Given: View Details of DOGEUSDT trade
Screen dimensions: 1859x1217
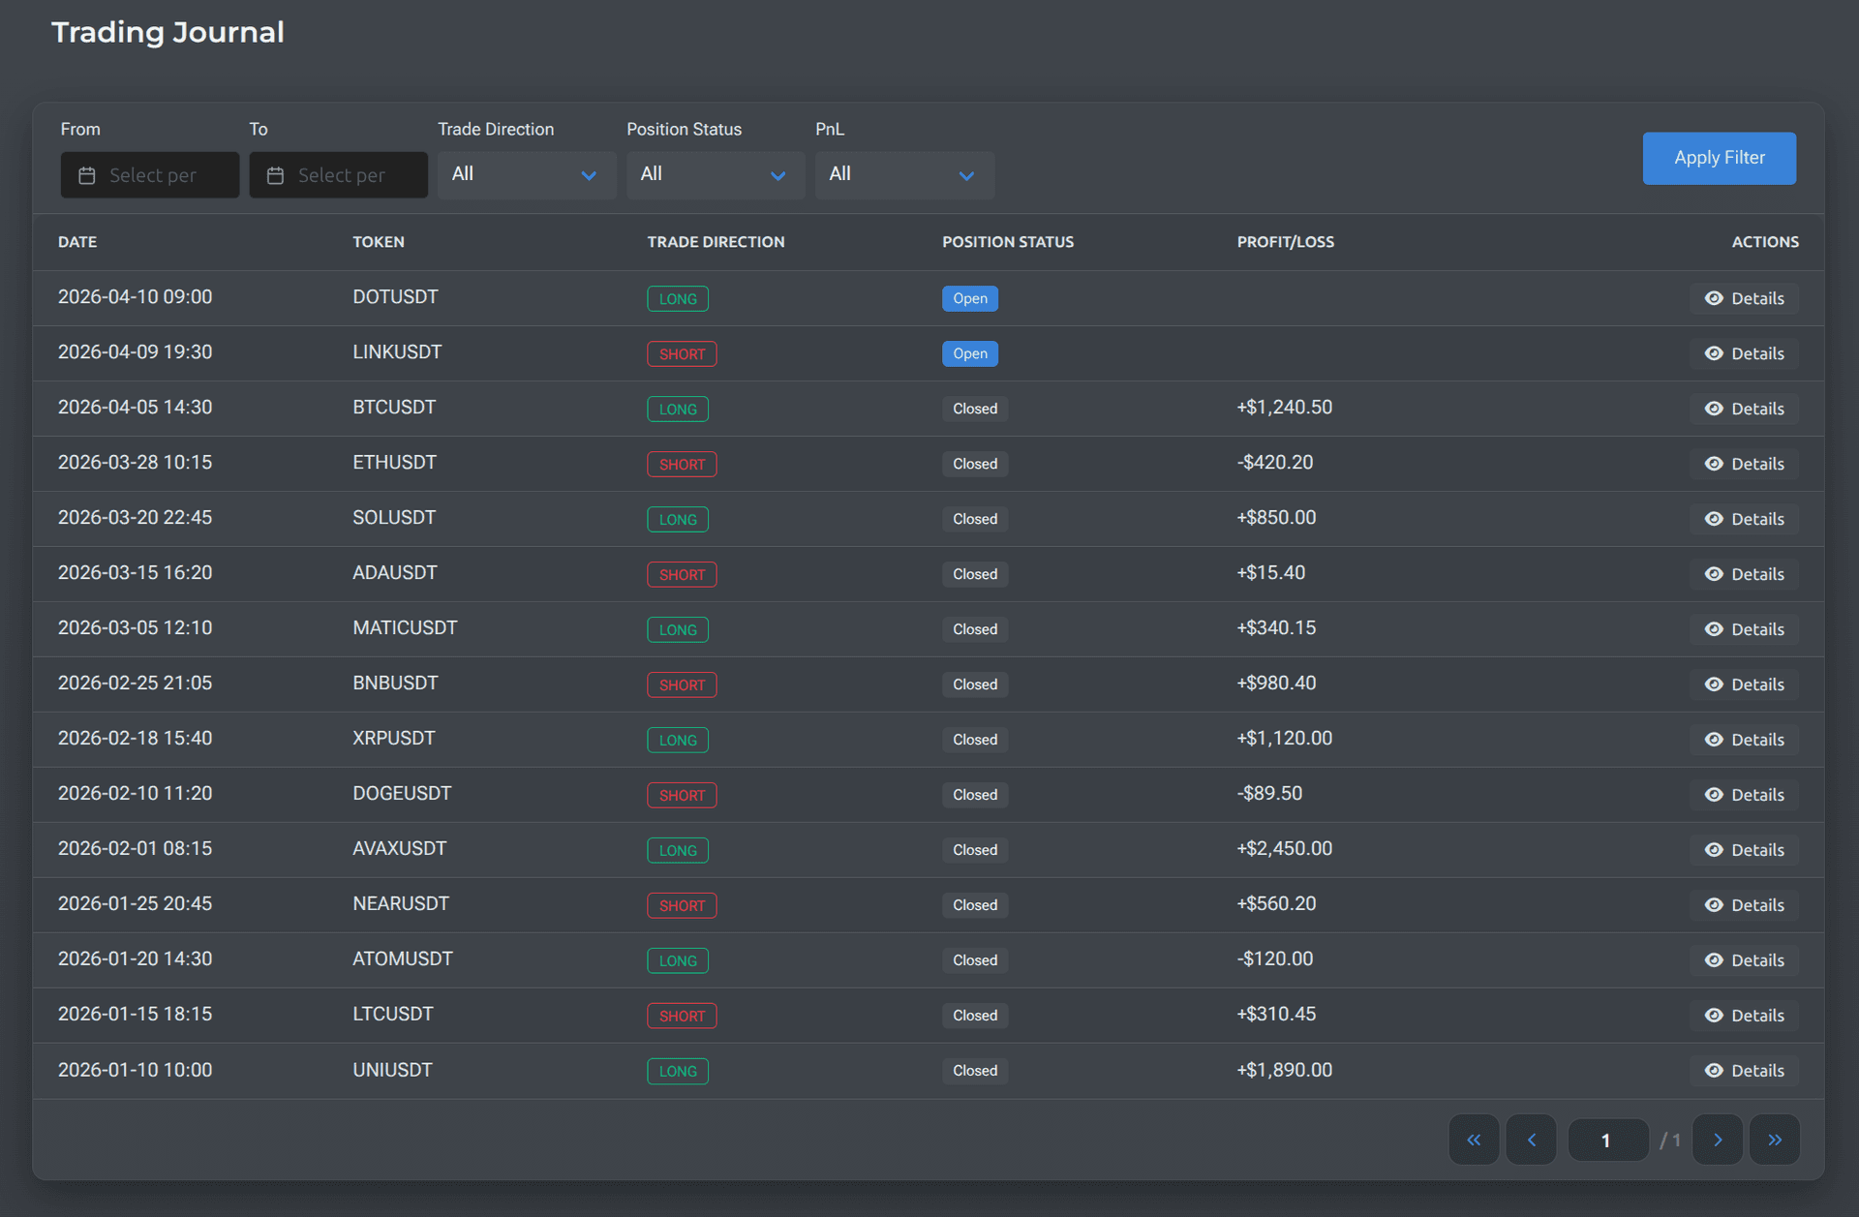Looking at the screenshot, I should [x=1745, y=795].
